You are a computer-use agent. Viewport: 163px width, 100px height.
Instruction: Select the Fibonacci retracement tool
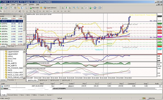point(23,11)
